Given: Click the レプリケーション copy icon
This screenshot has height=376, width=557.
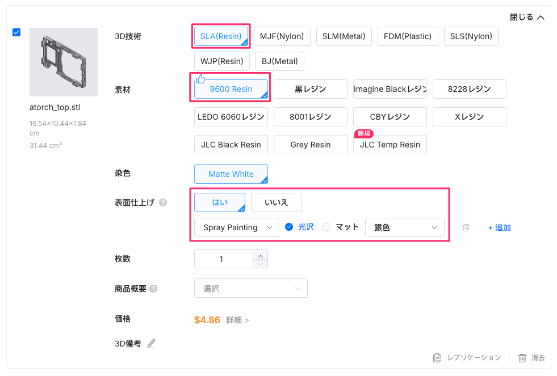Looking at the screenshot, I should [x=437, y=358].
